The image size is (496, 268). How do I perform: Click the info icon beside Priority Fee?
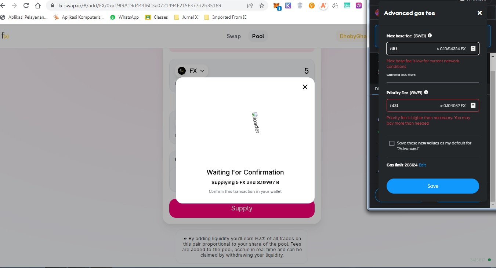(x=426, y=93)
